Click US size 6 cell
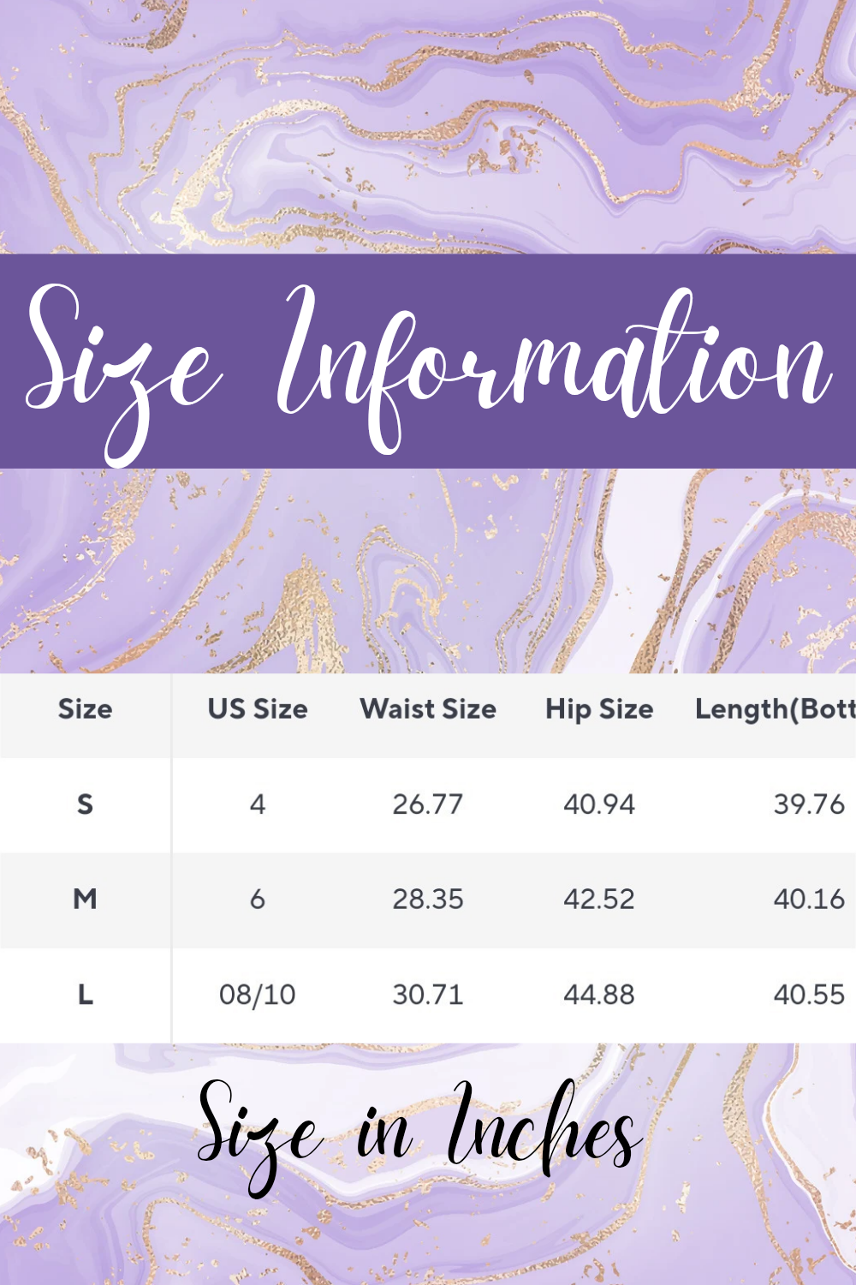Image resolution: width=856 pixels, height=1285 pixels. (257, 899)
